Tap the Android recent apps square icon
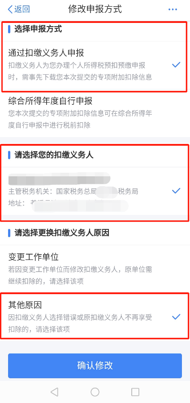 [x=135, y=392]
